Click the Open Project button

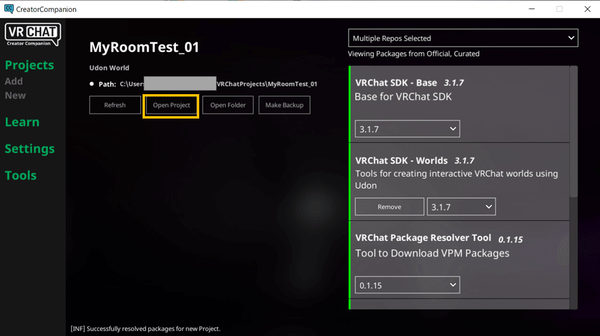171,105
